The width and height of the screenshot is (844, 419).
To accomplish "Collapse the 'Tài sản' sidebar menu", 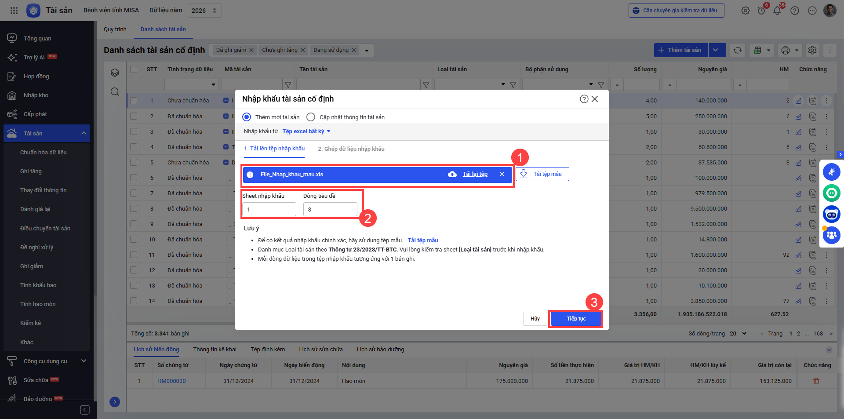I will click(84, 133).
